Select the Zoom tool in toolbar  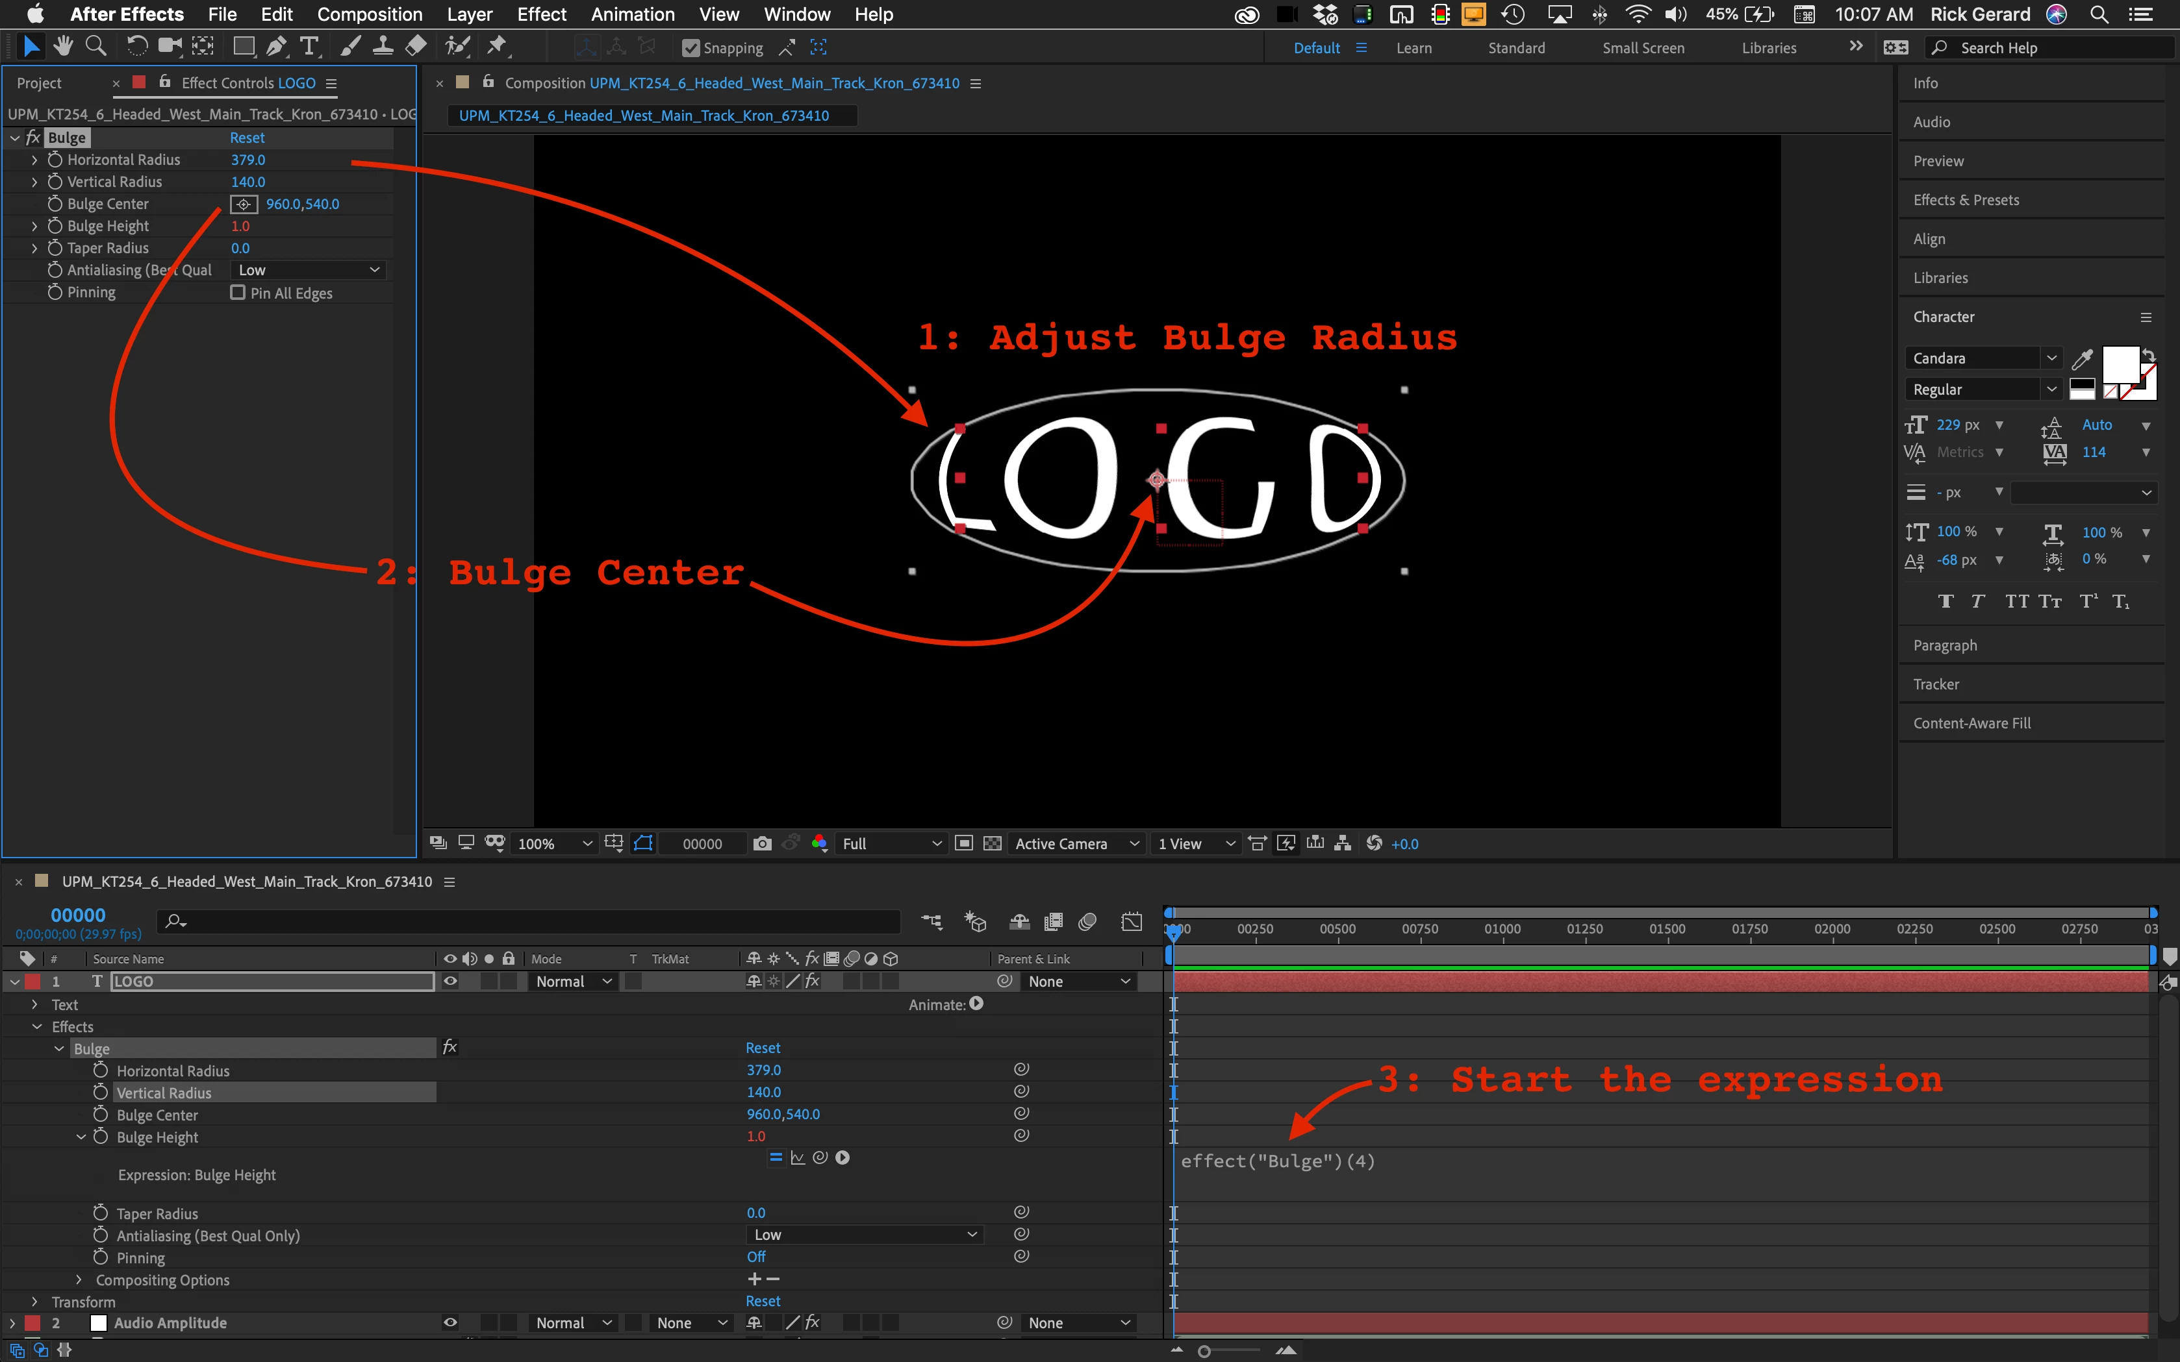[x=95, y=46]
